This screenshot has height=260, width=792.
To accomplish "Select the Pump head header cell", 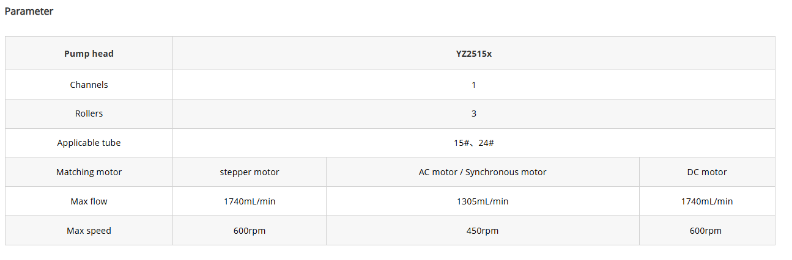I will [x=89, y=54].
